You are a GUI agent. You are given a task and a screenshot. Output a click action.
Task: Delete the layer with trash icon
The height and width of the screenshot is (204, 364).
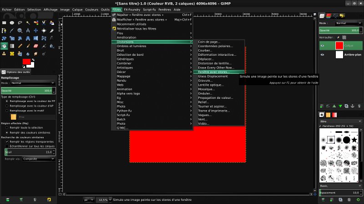tap(359, 106)
